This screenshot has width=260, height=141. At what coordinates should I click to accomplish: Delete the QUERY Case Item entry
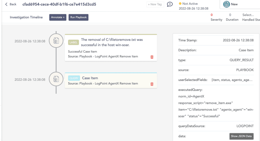152,84
